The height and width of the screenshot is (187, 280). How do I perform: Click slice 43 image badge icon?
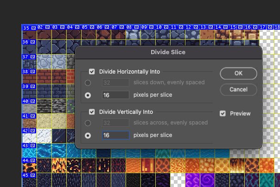[32, 145]
